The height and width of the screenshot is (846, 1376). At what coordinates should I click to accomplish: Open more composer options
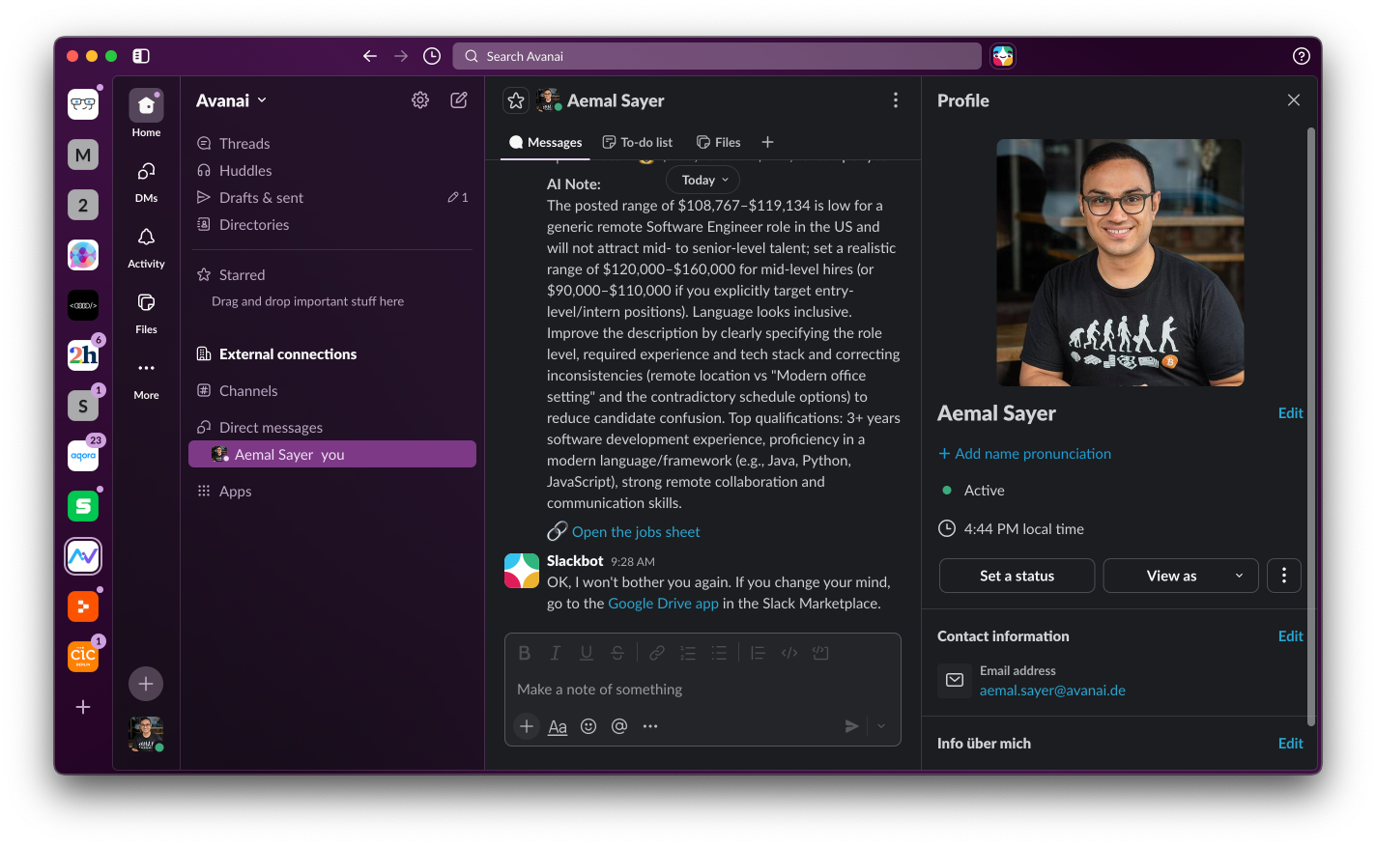point(650,726)
